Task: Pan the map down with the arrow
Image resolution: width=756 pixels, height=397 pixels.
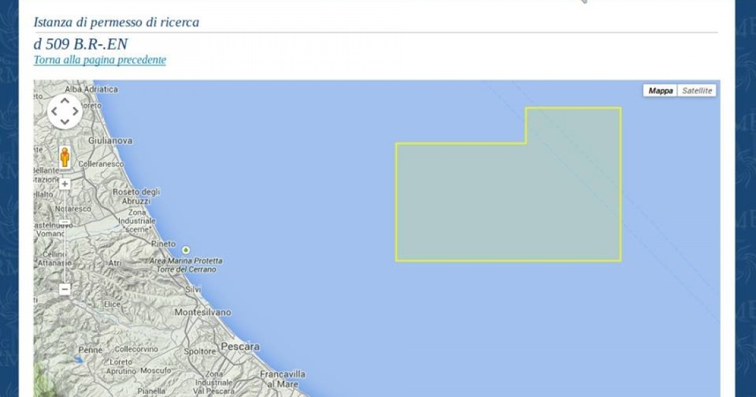Action: [65, 122]
